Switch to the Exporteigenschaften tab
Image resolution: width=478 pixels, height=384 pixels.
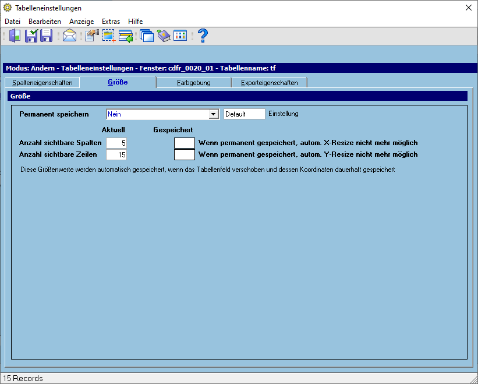tap(269, 83)
